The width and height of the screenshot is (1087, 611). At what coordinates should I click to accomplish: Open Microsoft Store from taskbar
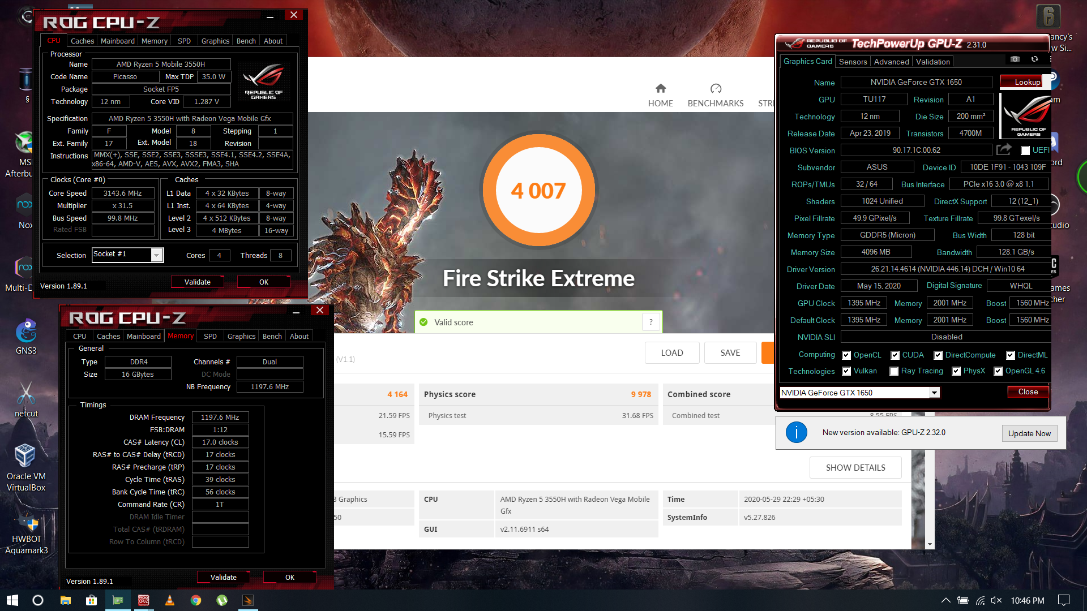coord(91,600)
